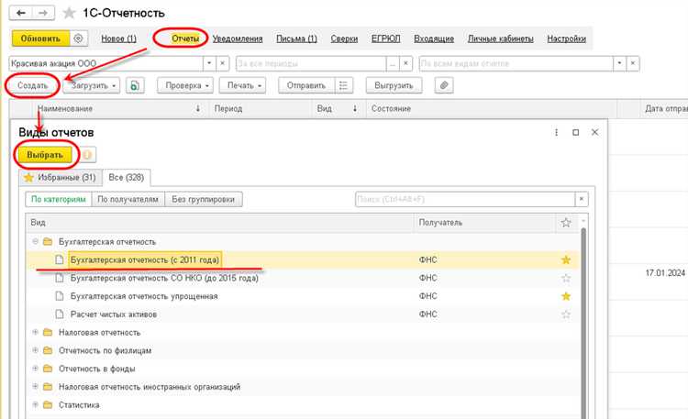The height and width of the screenshot is (419, 688).
Task: Select Бухгалтерская отчетность (с 2011 года)
Action: 145,260
